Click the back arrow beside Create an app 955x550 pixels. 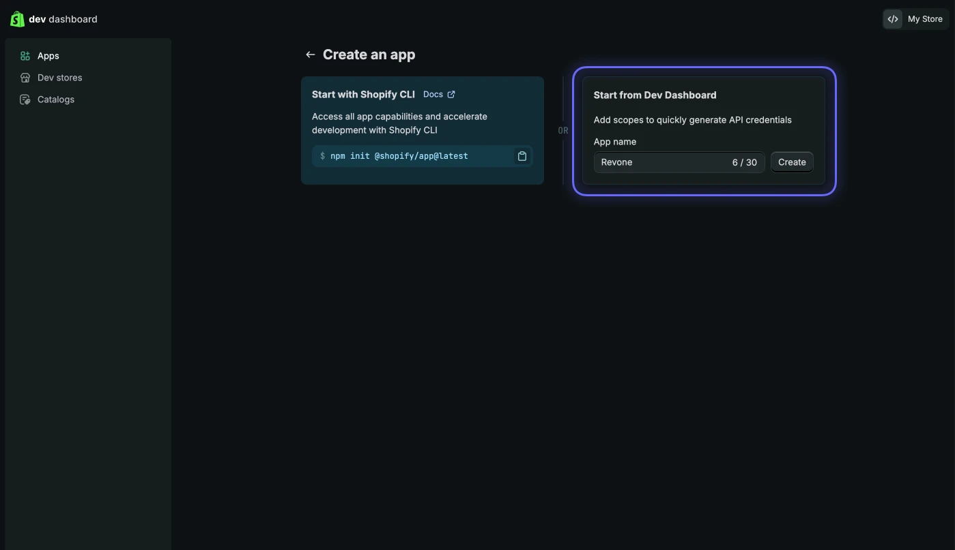pos(311,55)
